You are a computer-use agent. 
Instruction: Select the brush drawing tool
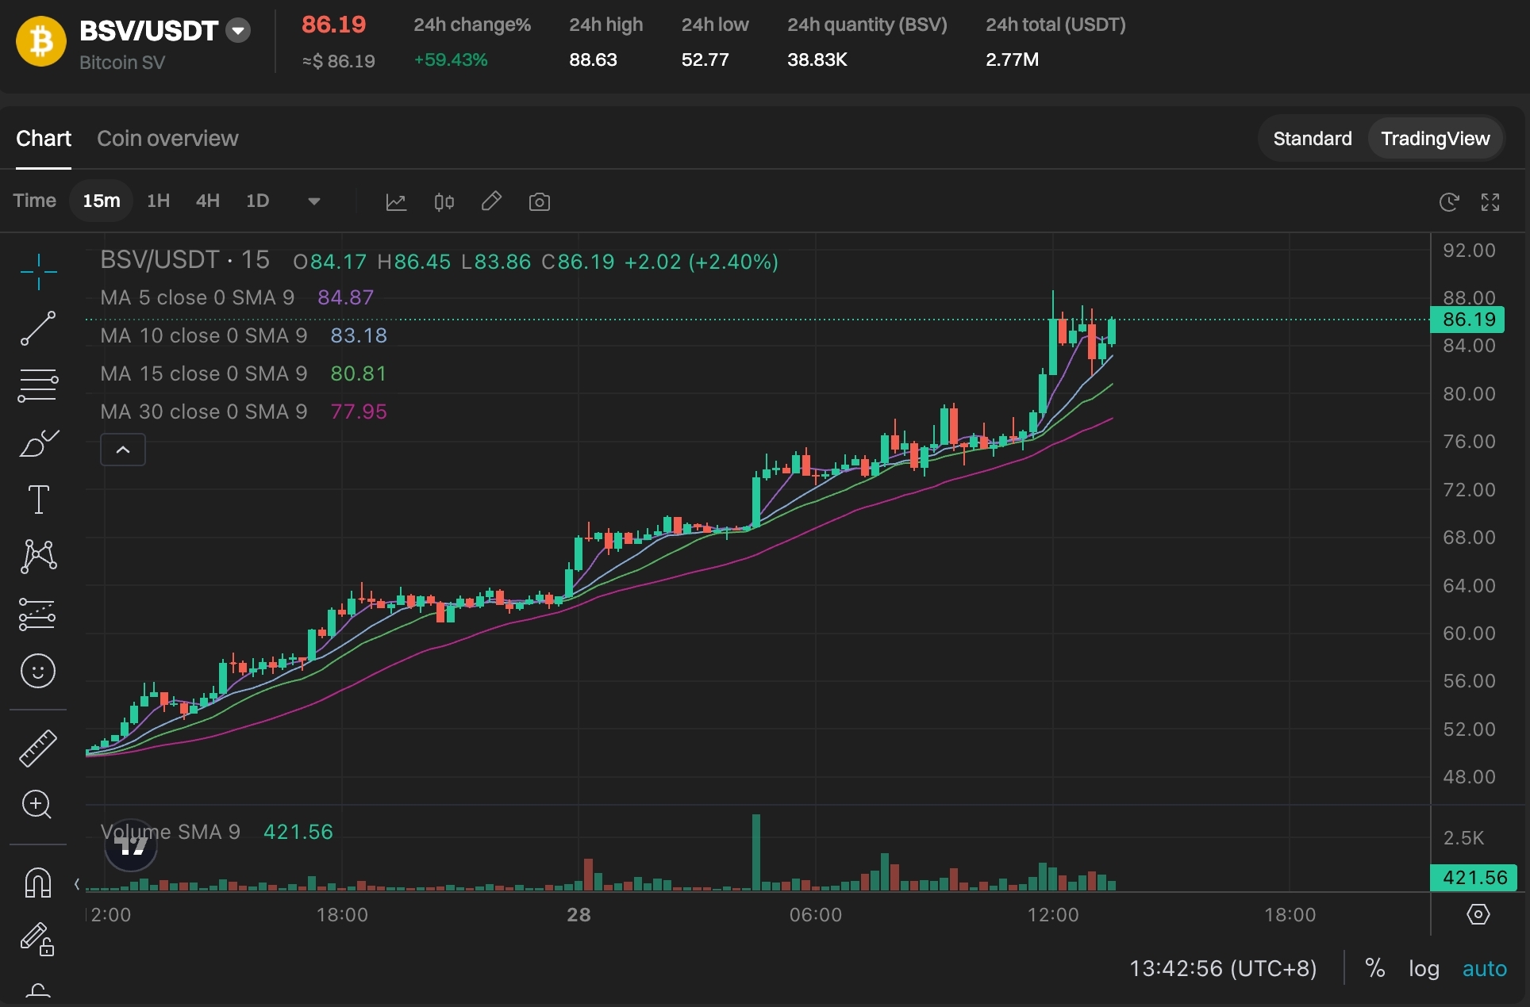(38, 443)
